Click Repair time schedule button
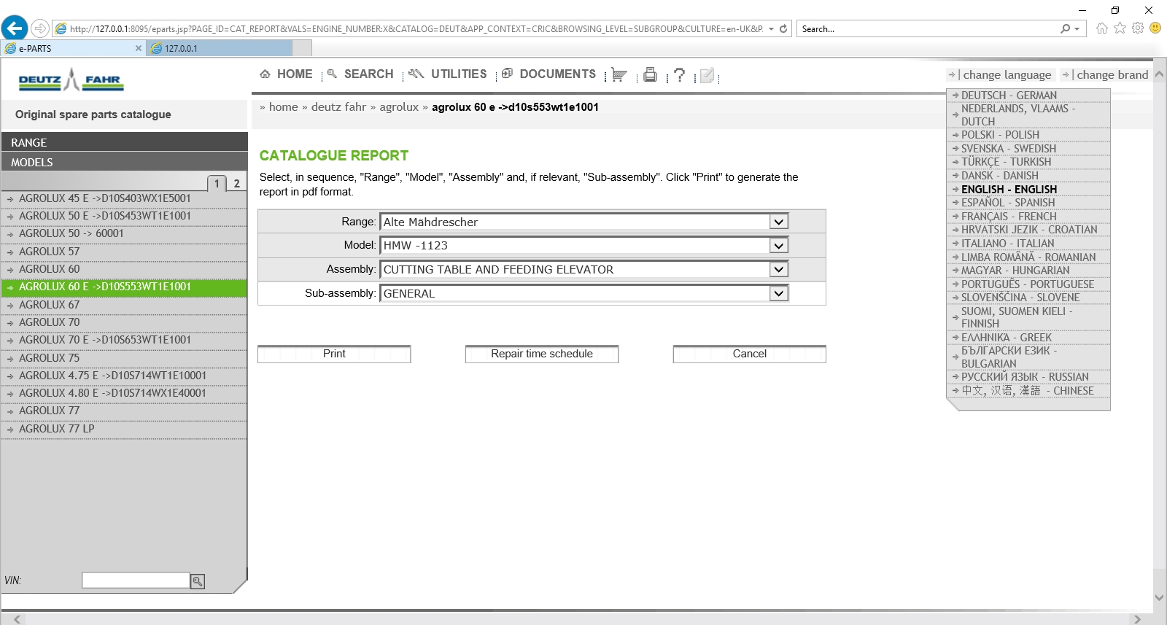 [x=542, y=354]
